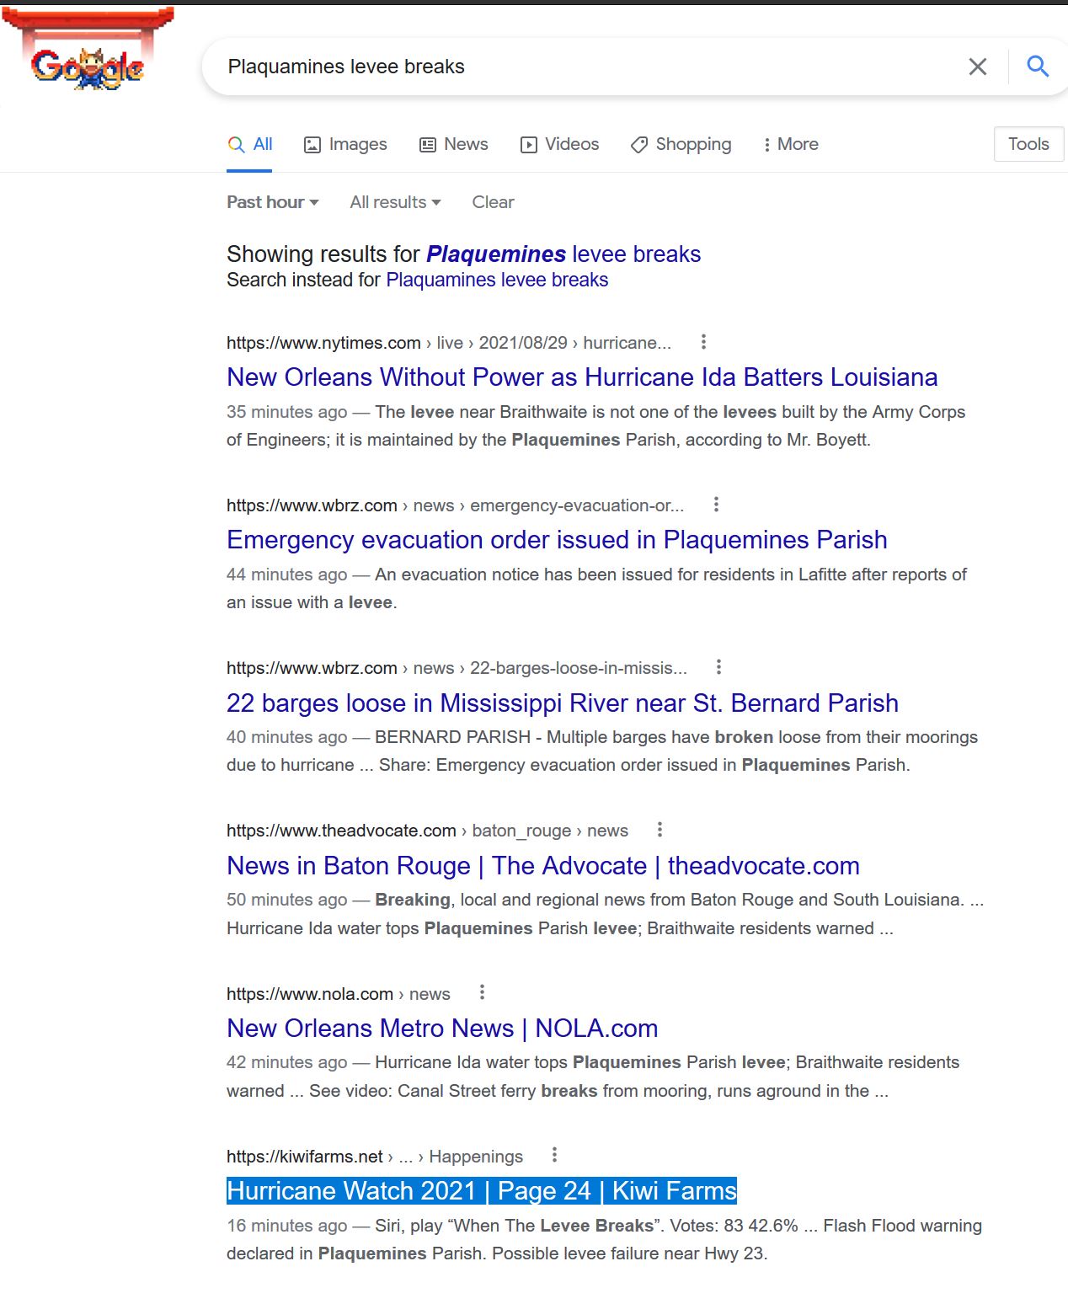Click the '50 minutes ago' snippet text

pos(286,900)
